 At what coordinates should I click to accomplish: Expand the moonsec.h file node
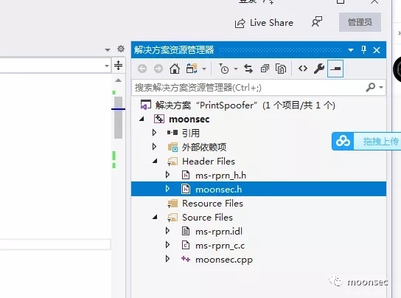(167, 189)
